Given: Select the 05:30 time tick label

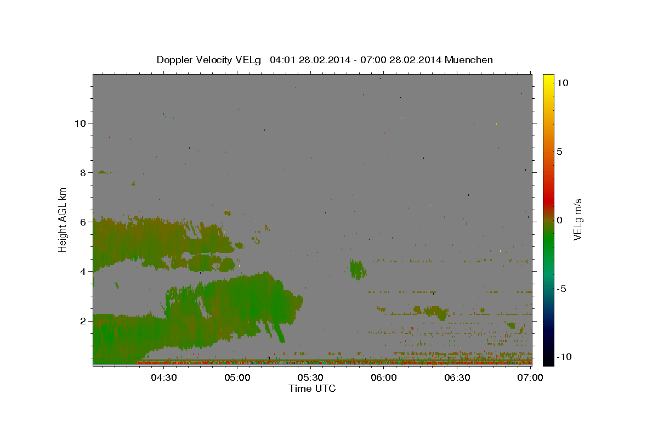Looking at the screenshot, I should coord(310,378).
